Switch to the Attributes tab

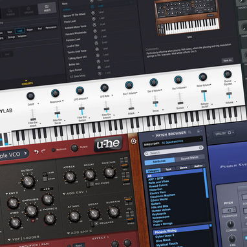tap(160, 161)
